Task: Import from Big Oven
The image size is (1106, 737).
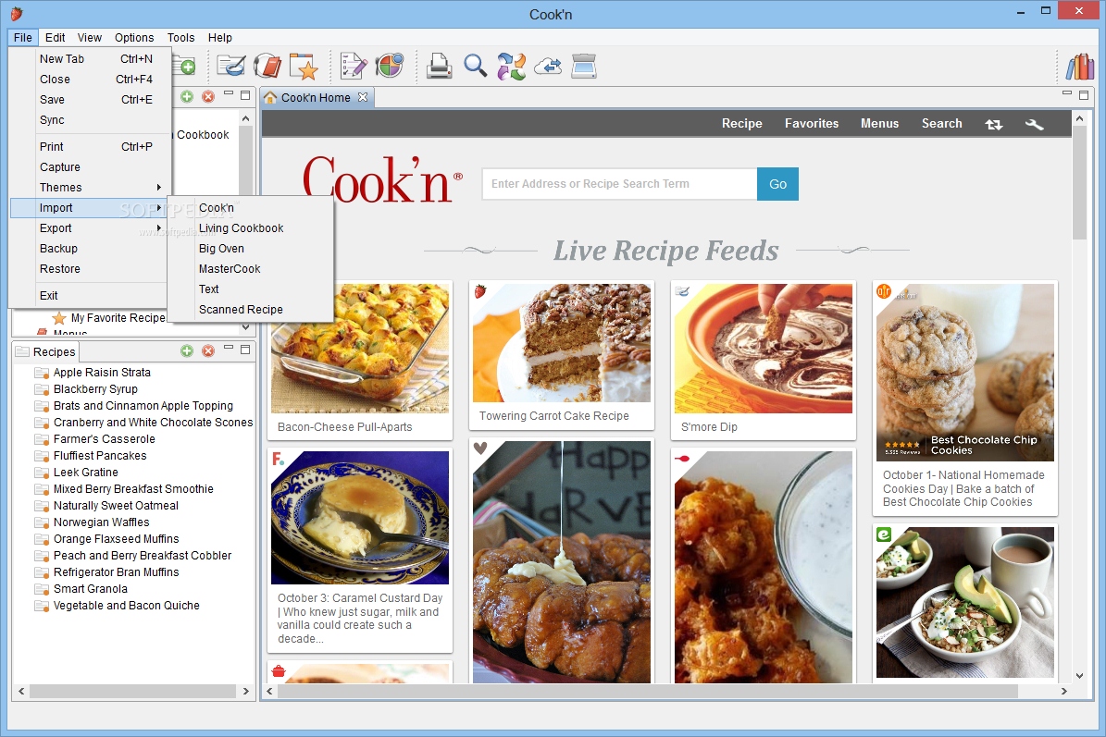Action: pos(251,249)
